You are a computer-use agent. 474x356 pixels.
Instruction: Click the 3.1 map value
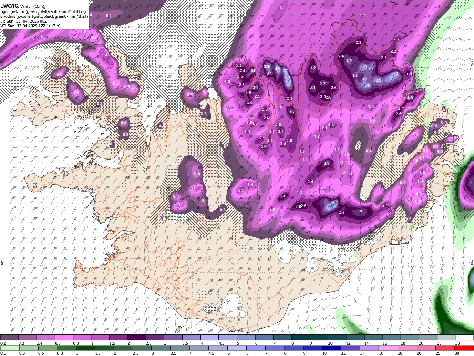(313, 88)
